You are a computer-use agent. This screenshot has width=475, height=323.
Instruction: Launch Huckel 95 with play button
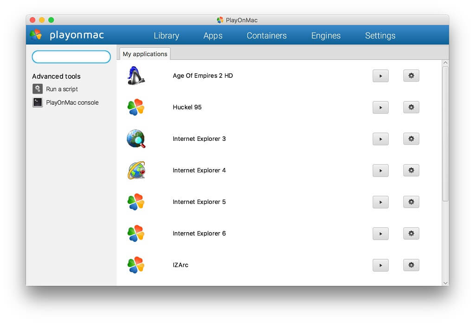[380, 108]
